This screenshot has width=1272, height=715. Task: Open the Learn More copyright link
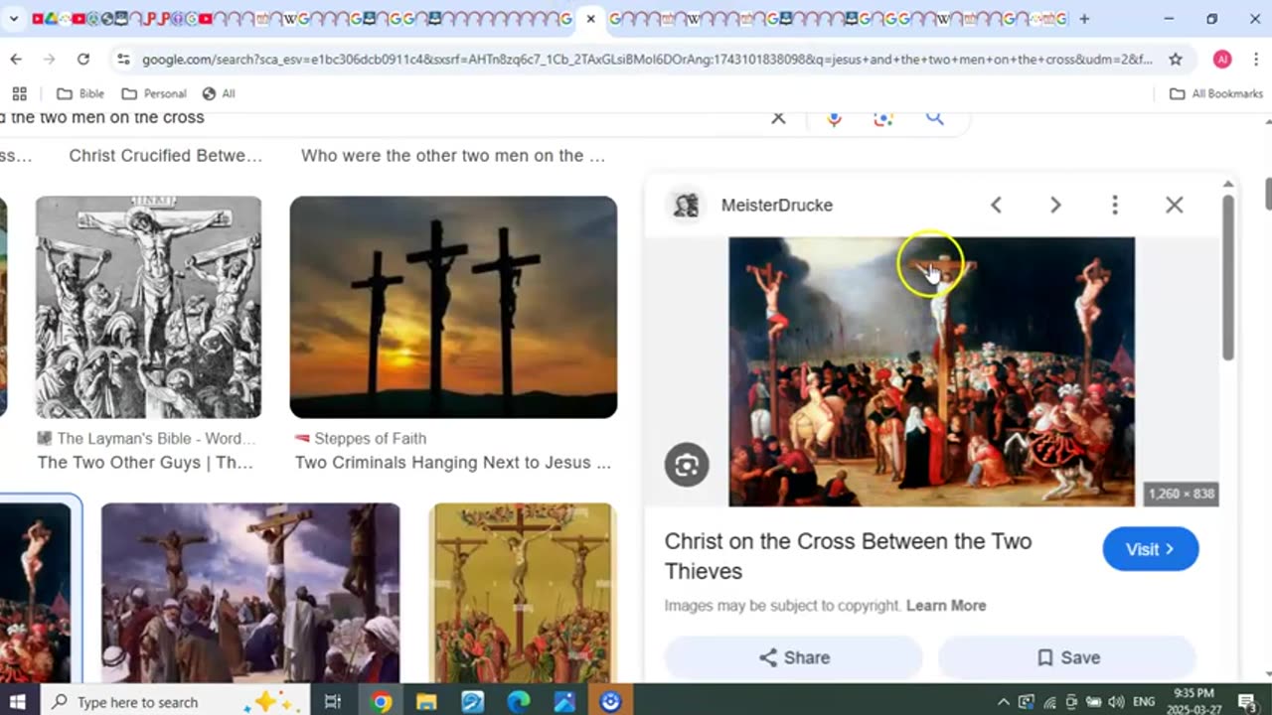click(x=946, y=606)
